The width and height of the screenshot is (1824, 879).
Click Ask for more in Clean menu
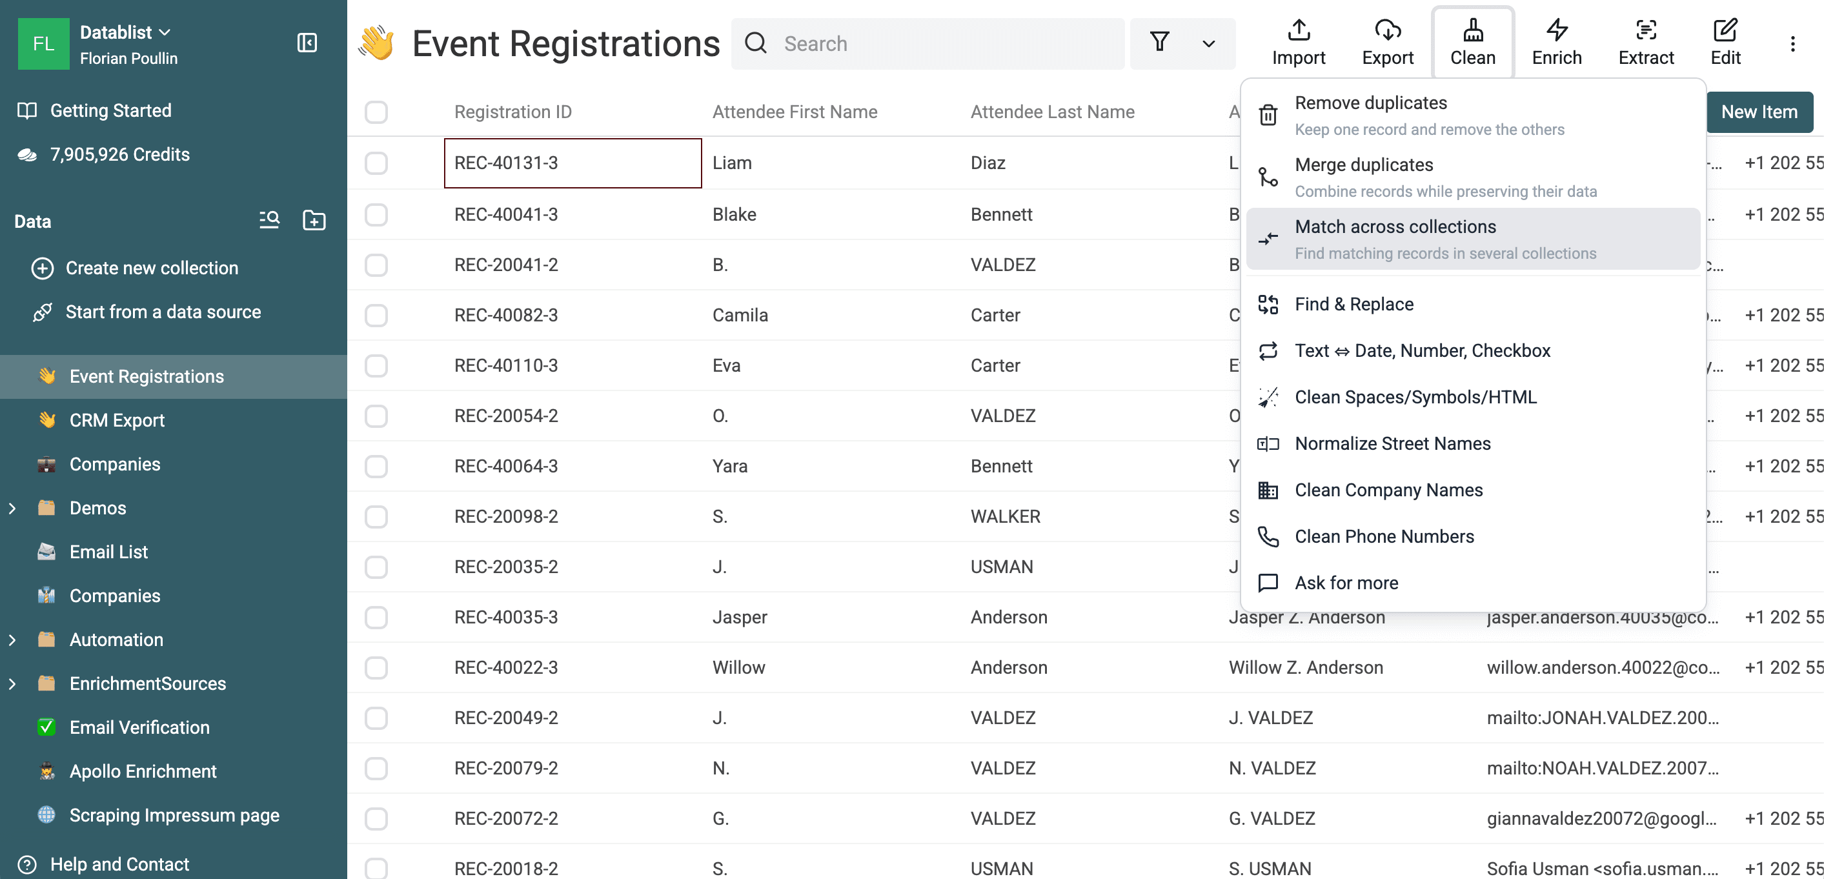click(1473, 583)
